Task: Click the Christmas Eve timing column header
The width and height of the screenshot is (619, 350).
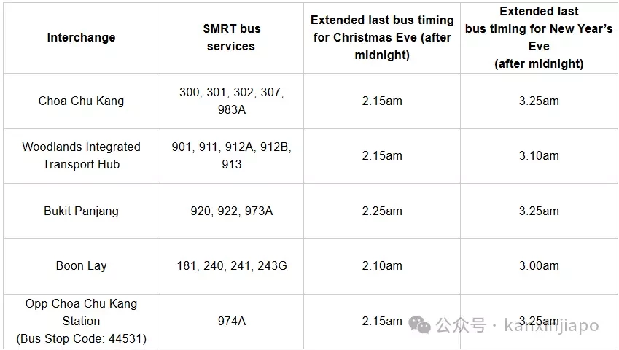Action: pyautogui.click(x=382, y=37)
